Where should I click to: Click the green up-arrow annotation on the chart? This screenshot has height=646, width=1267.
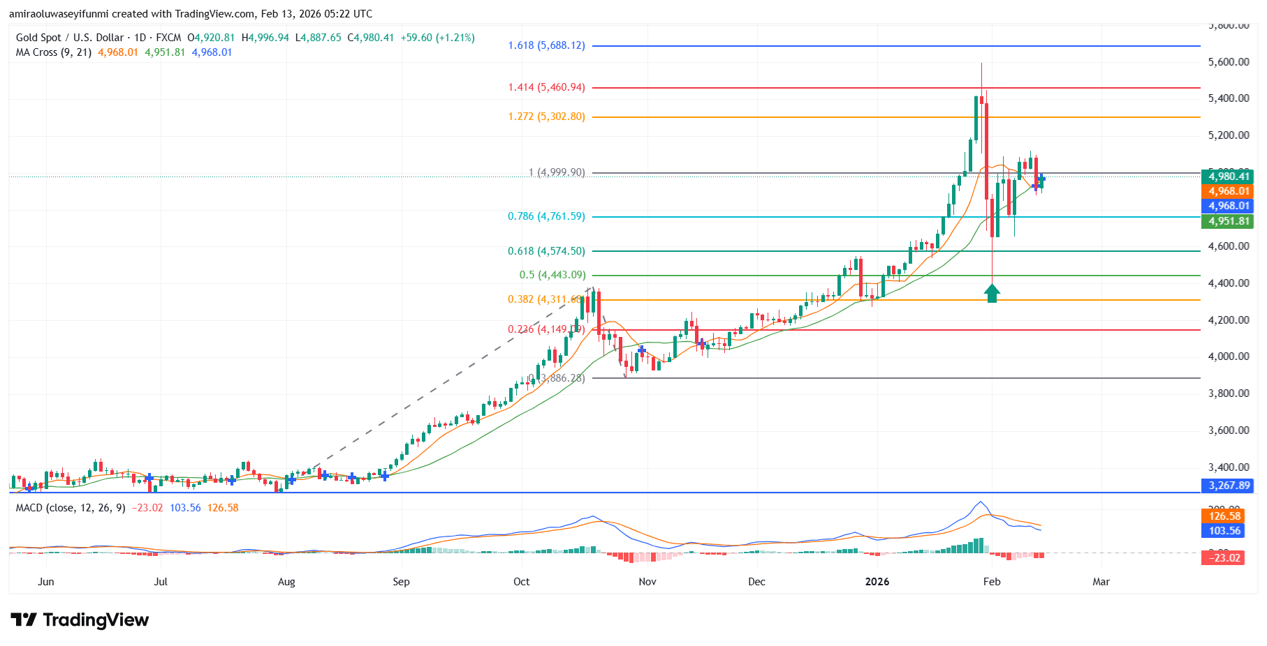coord(992,292)
